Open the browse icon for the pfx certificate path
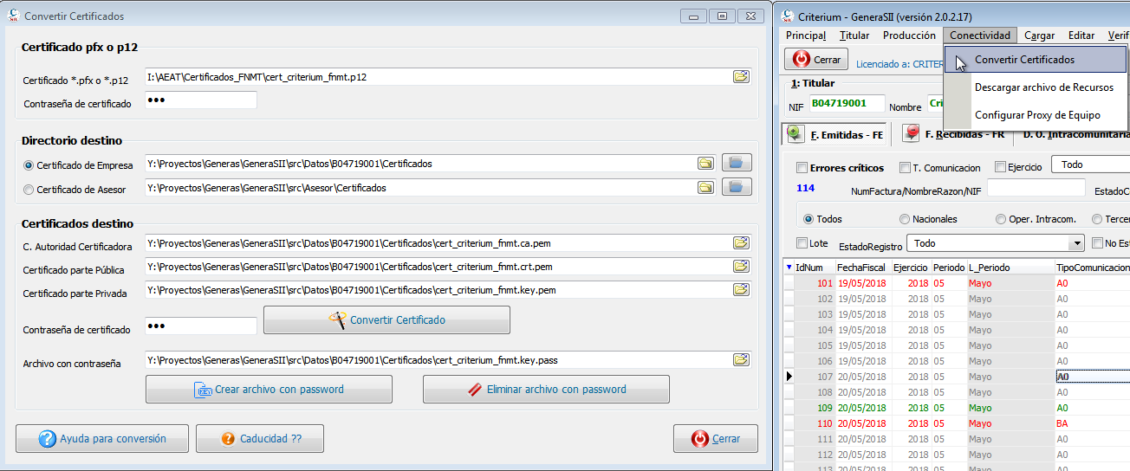This screenshot has height=471, width=1130. coord(741,76)
